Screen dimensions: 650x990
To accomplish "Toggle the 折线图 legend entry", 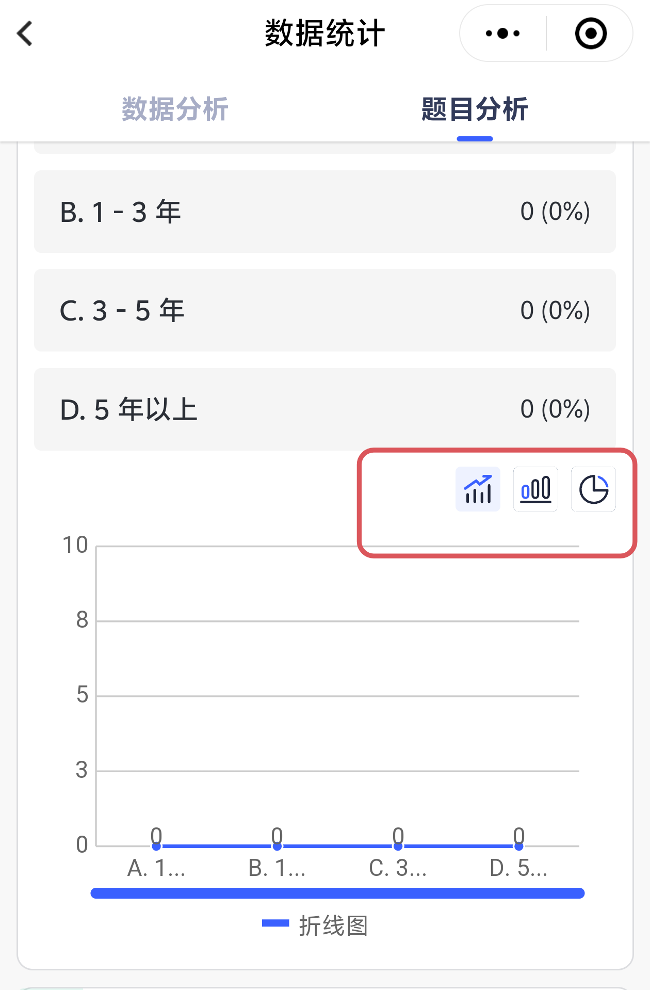I will (x=316, y=925).
